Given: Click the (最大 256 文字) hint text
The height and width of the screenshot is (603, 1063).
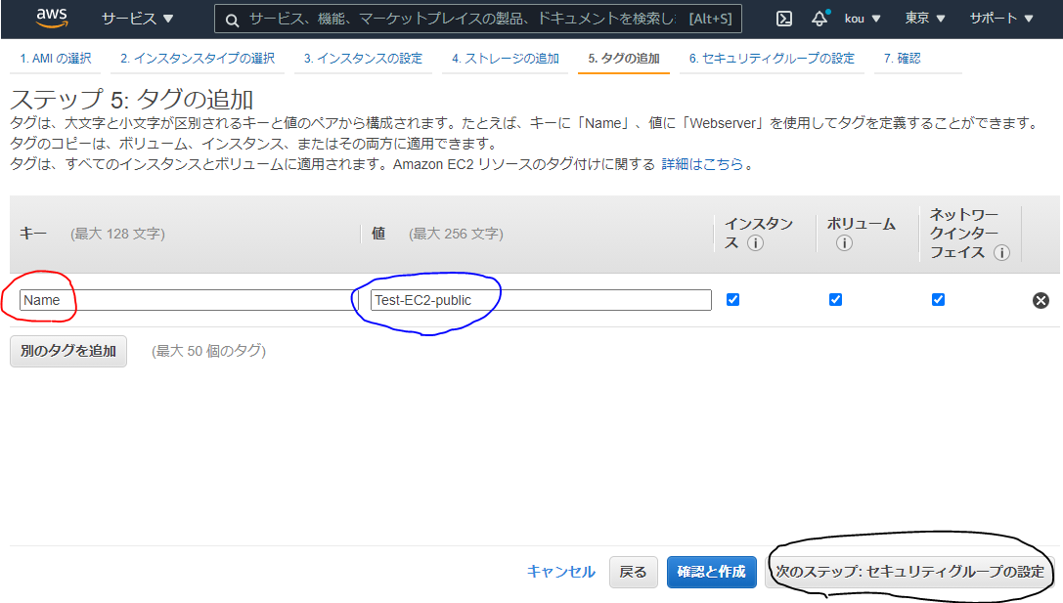Looking at the screenshot, I should 457,234.
